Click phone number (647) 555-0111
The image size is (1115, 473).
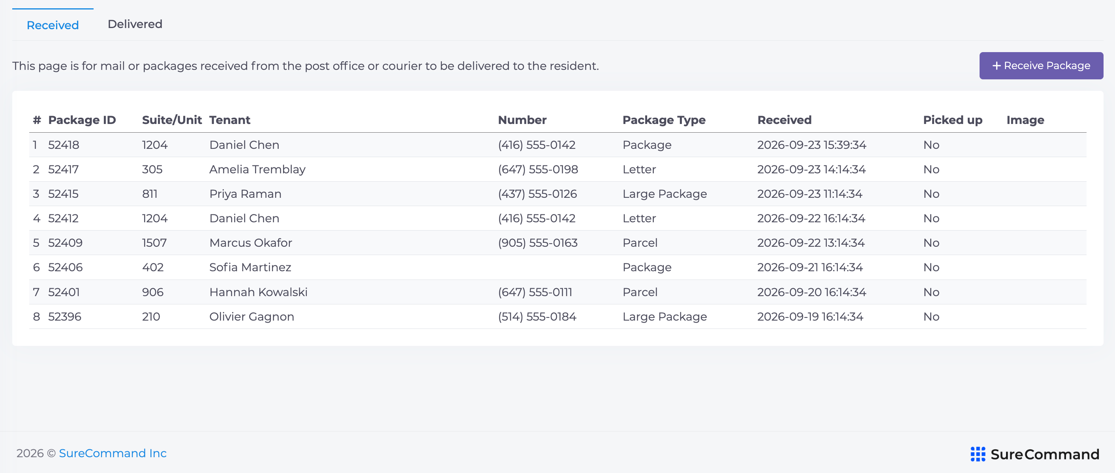[x=535, y=292]
